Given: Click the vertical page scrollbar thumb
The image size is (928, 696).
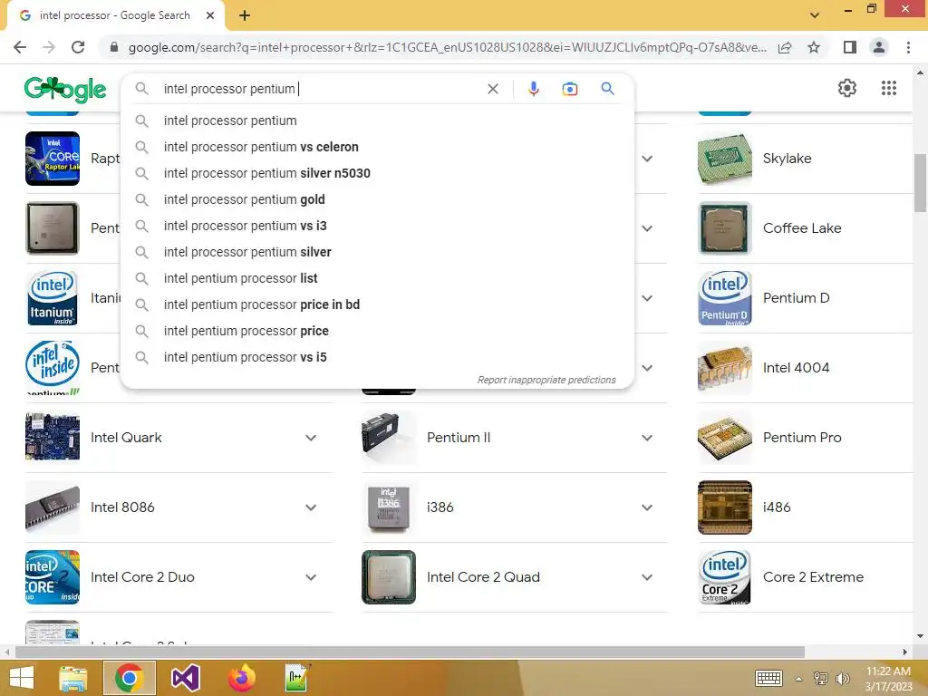Looking at the screenshot, I should [x=920, y=182].
